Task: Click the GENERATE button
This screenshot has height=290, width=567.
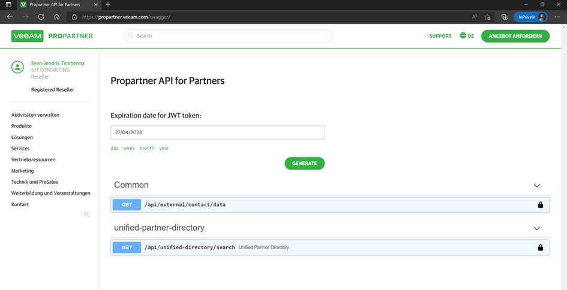Action: (x=304, y=163)
